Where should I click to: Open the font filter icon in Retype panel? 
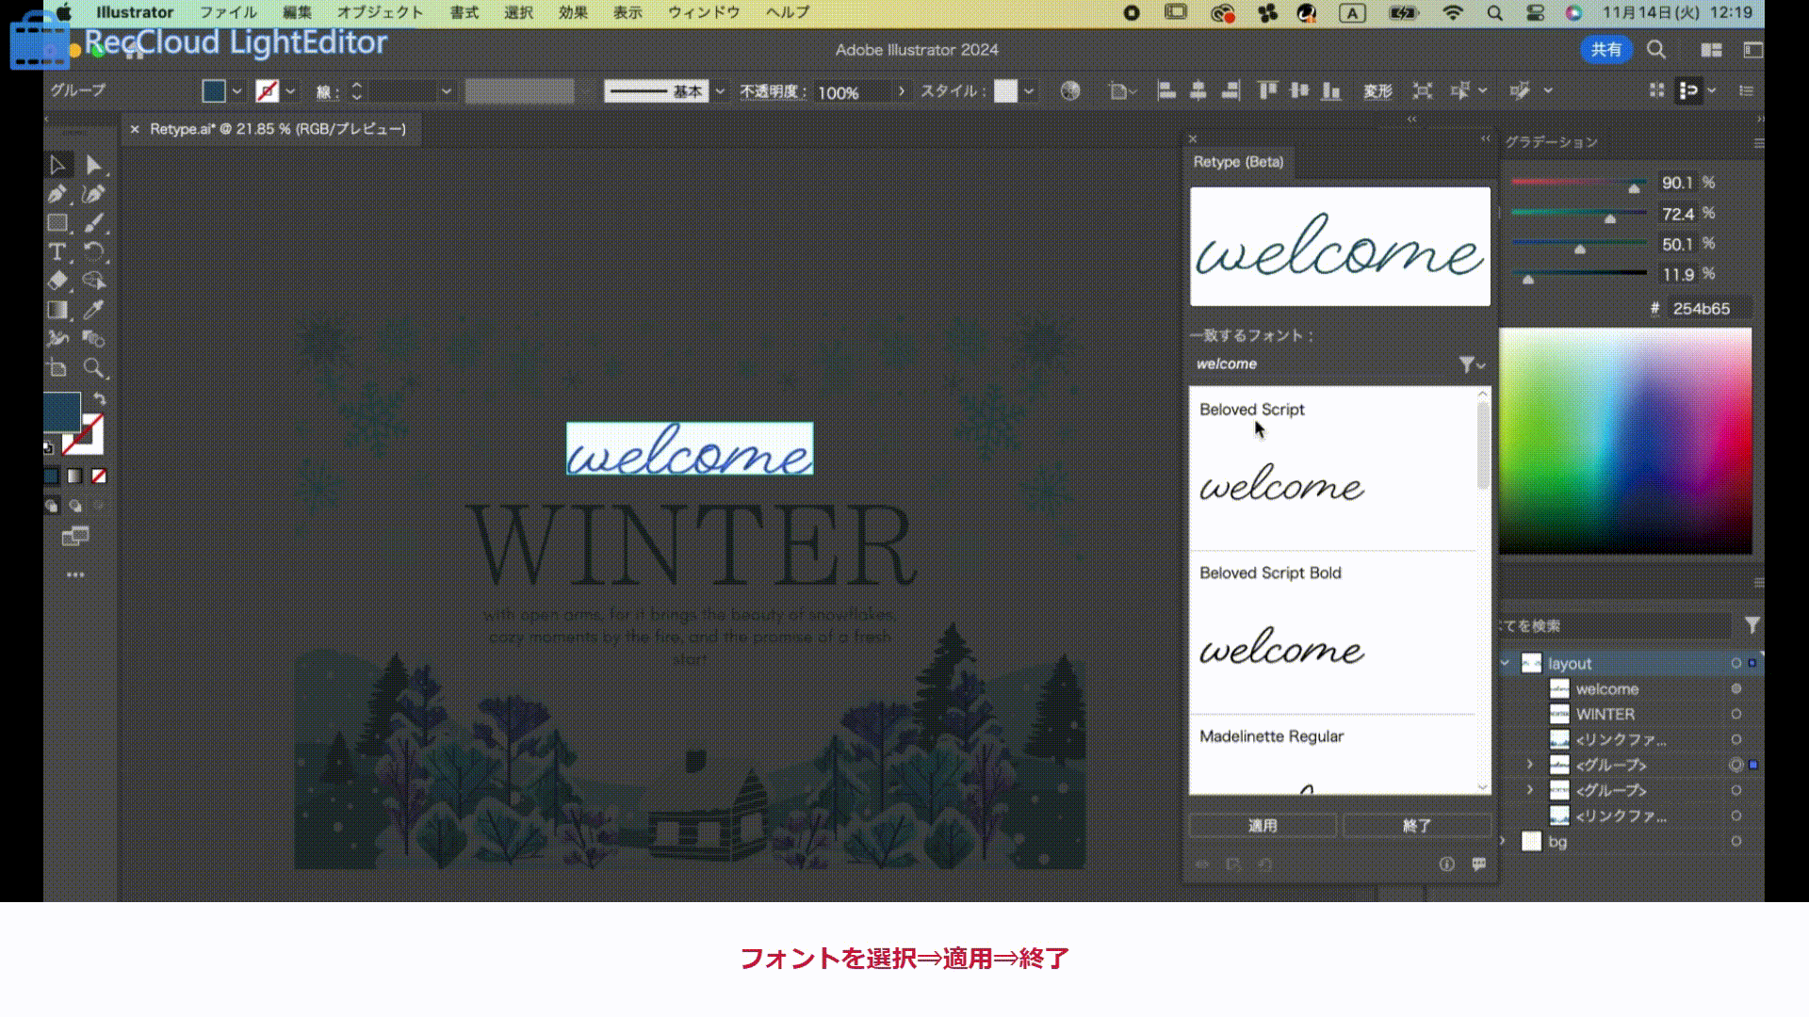point(1465,365)
